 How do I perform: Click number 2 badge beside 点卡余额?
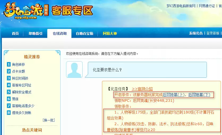9,71
